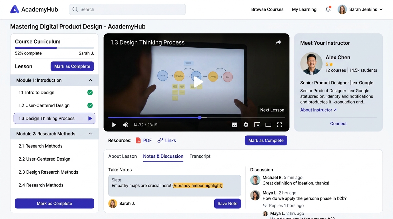Click Mark as Complete below the video

click(x=266, y=140)
